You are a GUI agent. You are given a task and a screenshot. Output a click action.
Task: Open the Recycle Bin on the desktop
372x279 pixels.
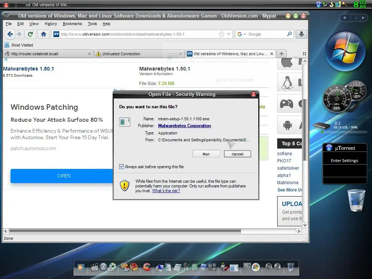pos(356,200)
